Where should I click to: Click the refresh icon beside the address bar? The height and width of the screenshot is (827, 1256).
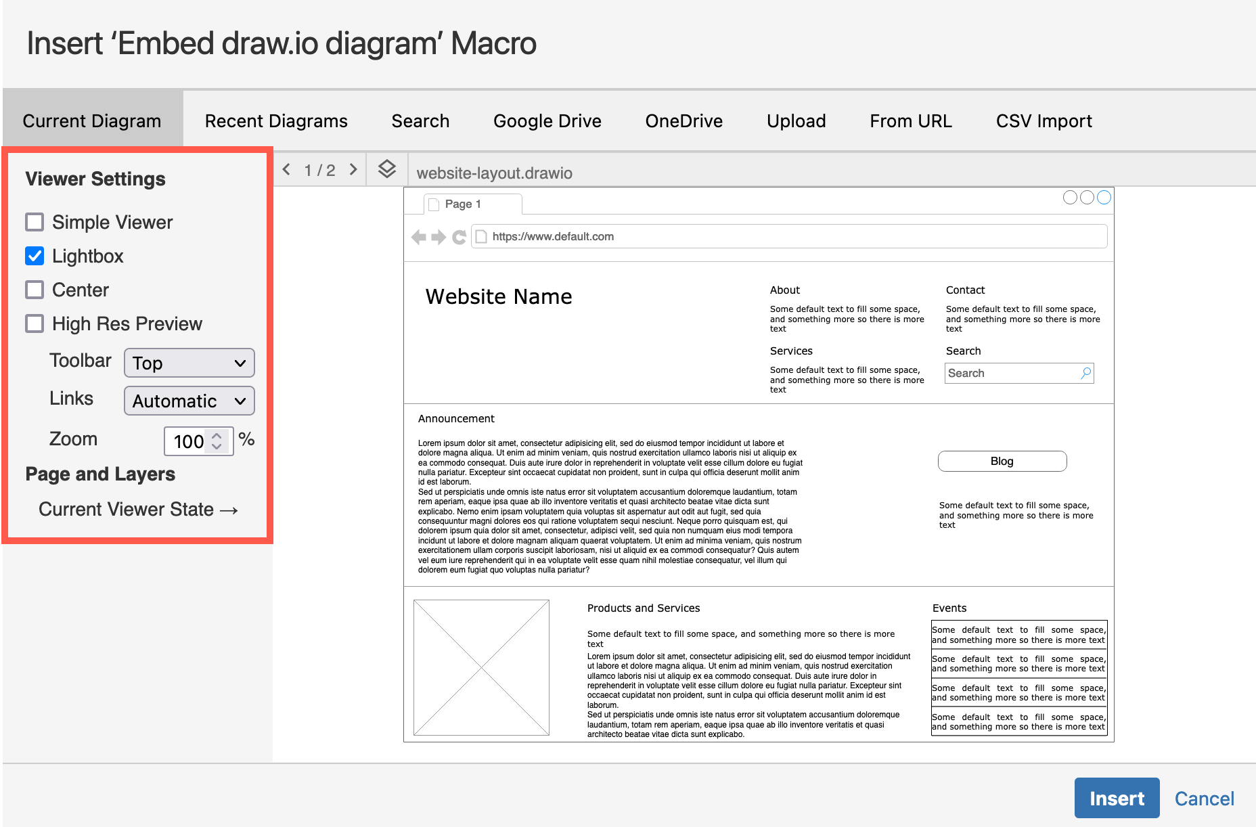(457, 237)
